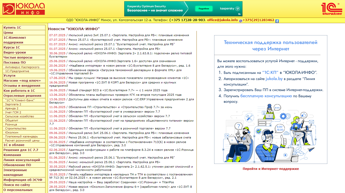The image size is (345, 193).
Task: Open the Facebook icon in the contact bar
Action: click(x=277, y=21)
